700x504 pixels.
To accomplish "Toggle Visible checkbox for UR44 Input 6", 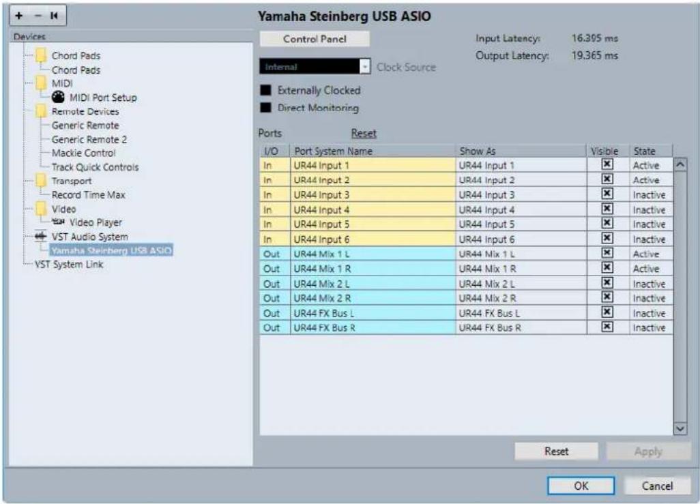I will click(607, 238).
